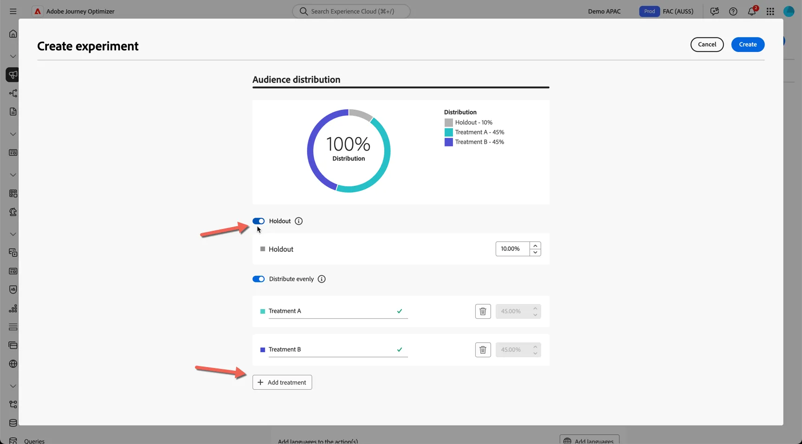The height and width of the screenshot is (444, 802).
Task: Collapse the first sidebar section chevron
Action: (13, 56)
